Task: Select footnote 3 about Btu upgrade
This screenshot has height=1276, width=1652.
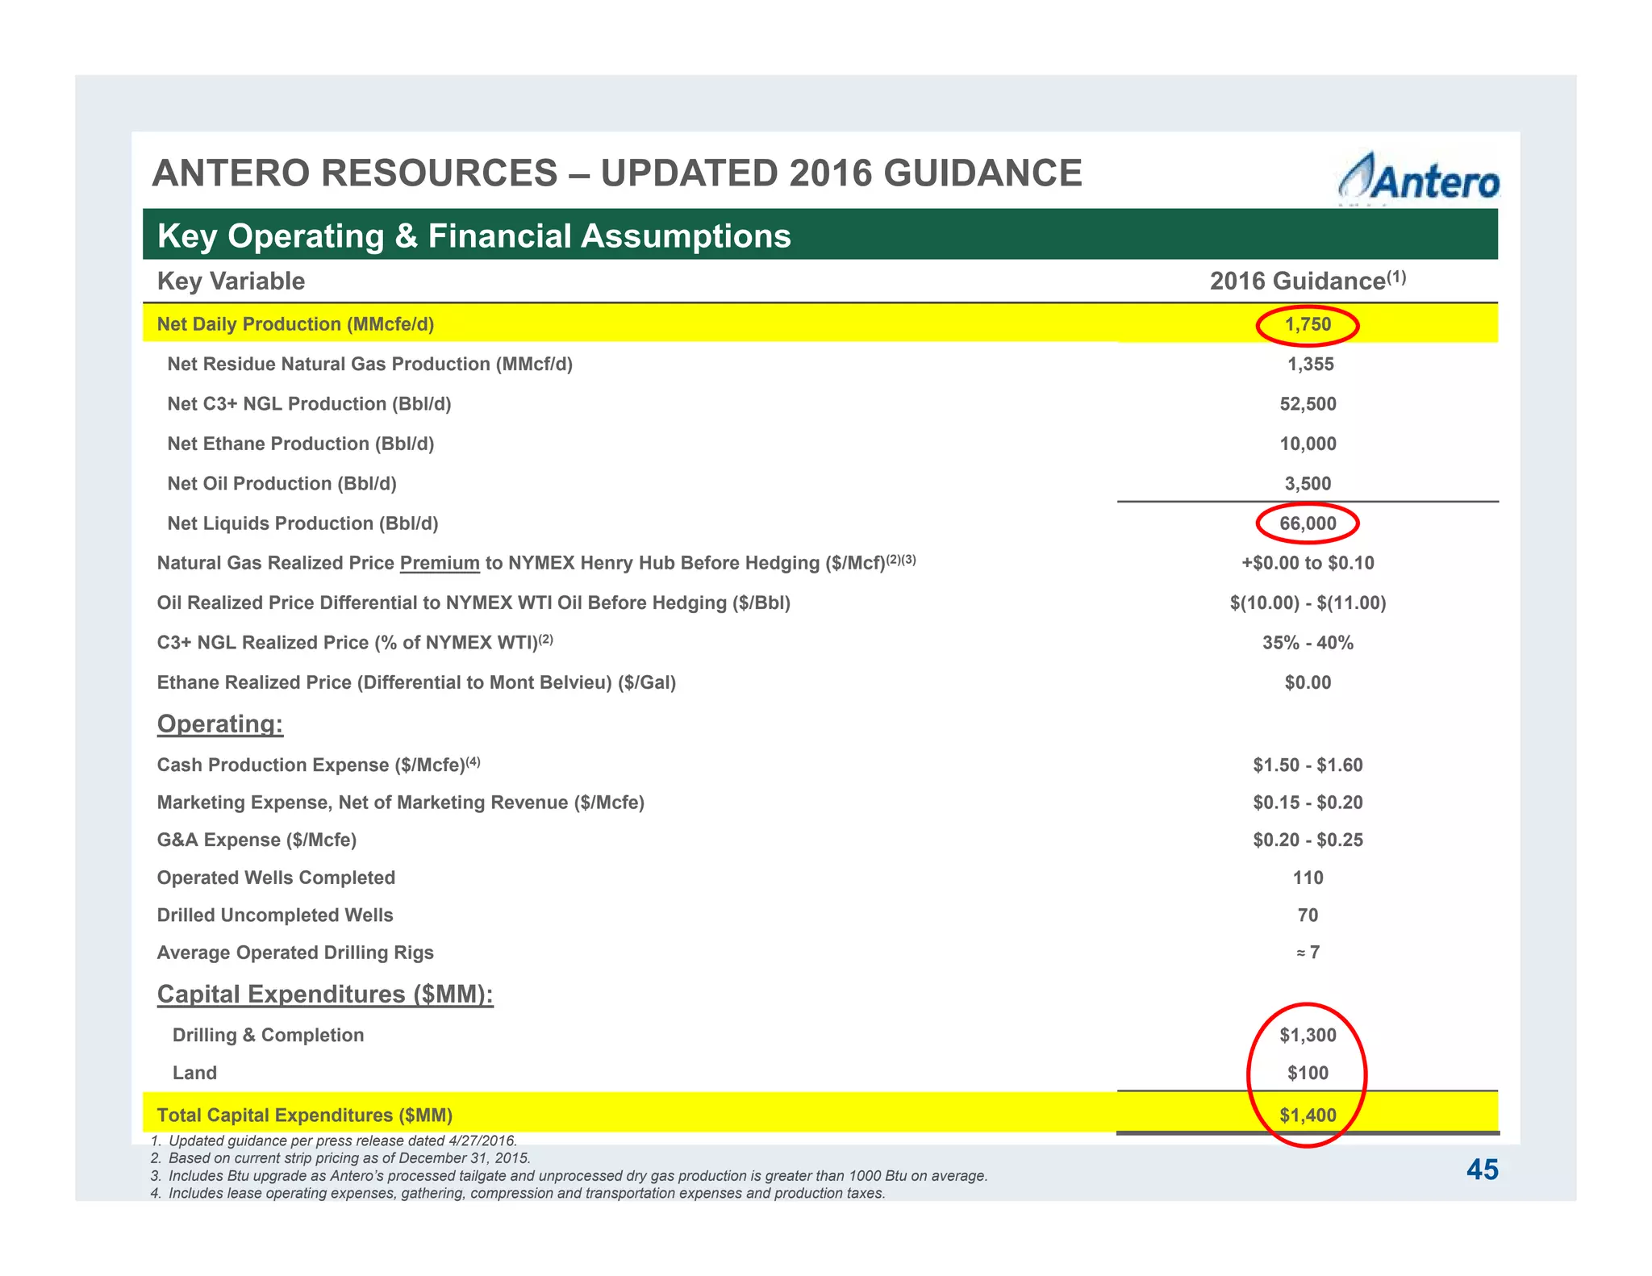Action: point(569,1176)
